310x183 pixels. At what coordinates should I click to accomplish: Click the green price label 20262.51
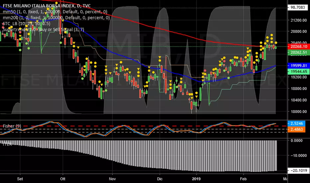click(x=299, y=53)
